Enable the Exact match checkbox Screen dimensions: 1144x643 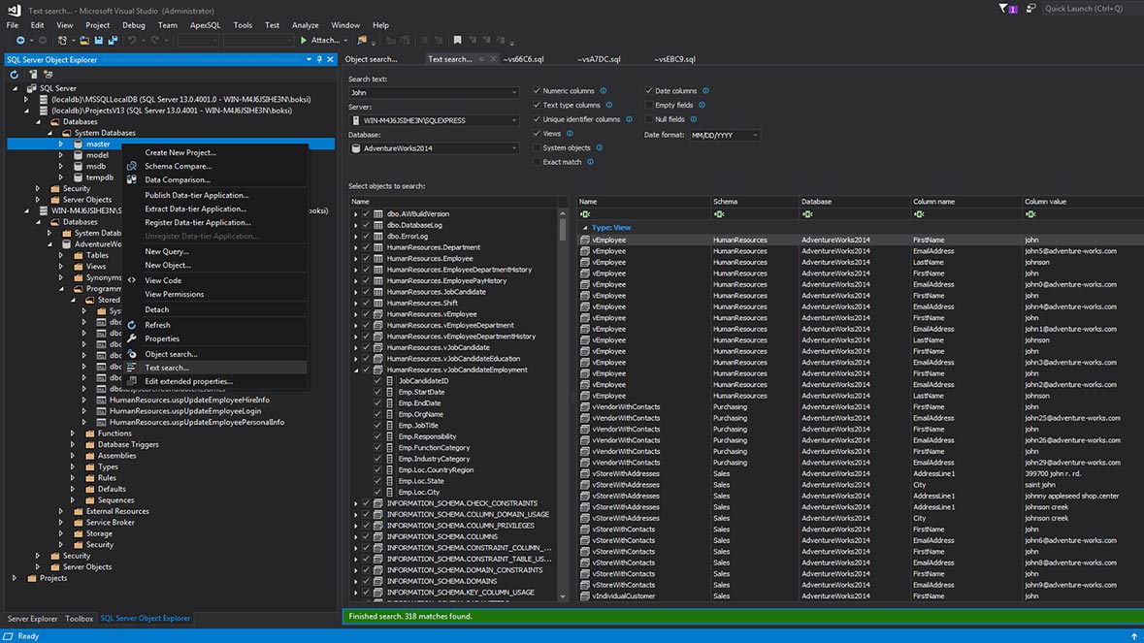[537, 162]
